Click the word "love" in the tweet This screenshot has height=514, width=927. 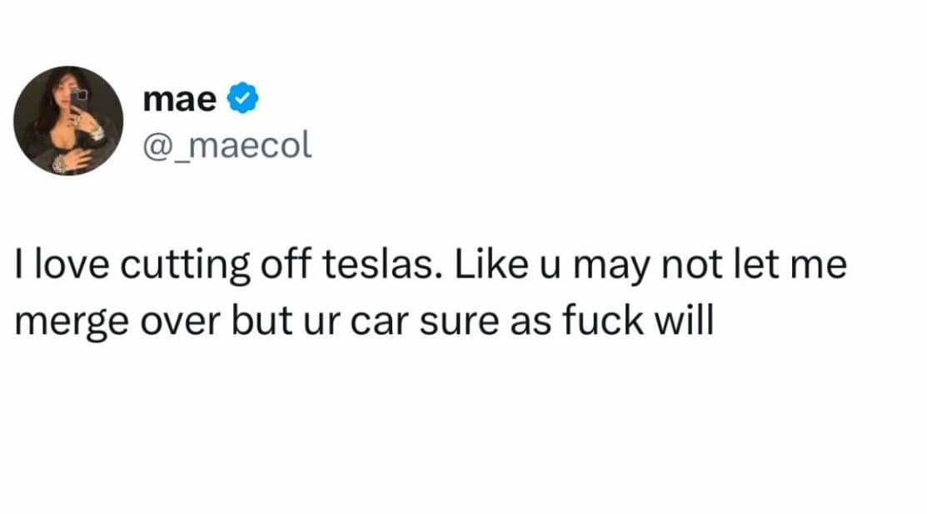point(72,268)
